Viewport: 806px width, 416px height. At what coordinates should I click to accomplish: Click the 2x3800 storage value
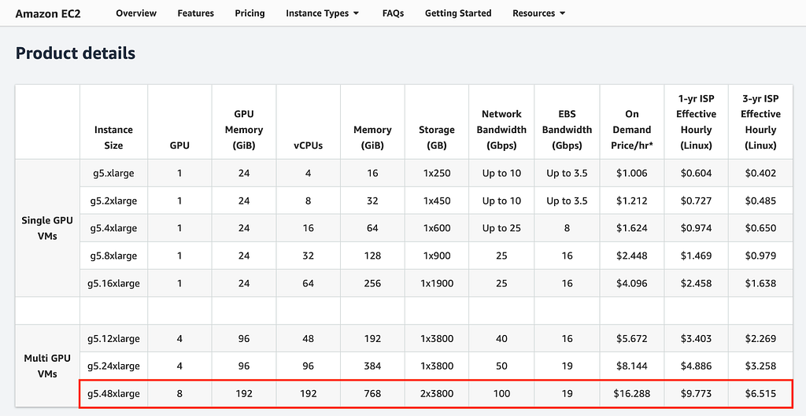click(x=436, y=394)
